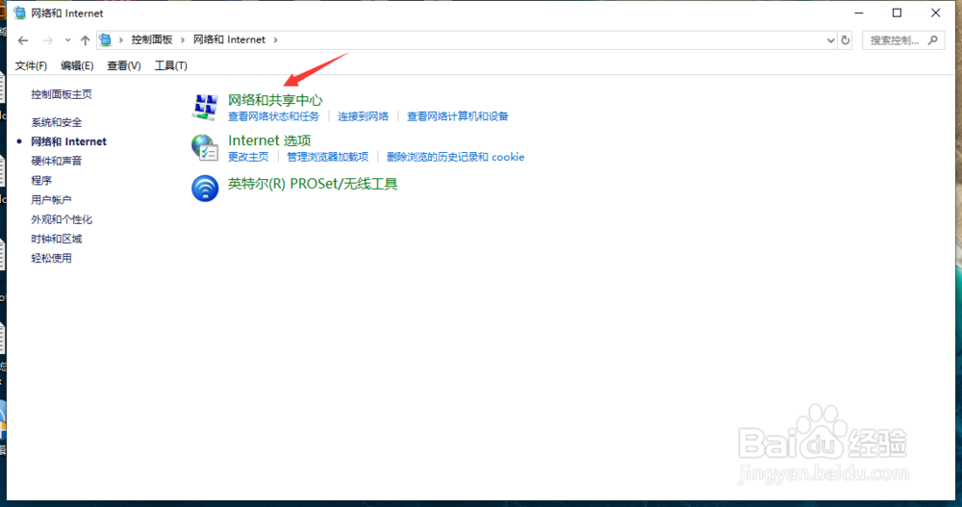This screenshot has height=507, width=962.
Task: Focus the search control panel box
Action: (x=895, y=40)
